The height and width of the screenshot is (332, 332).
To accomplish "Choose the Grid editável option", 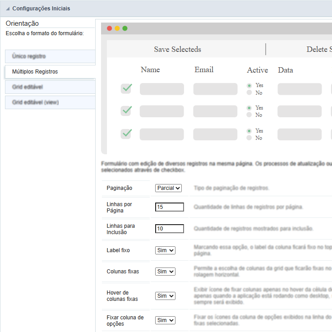I will click(50, 87).
